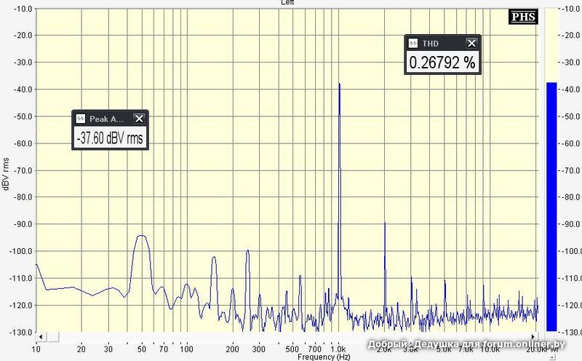The image size is (582, 361).
Task: Click the horizontal scrollbar thumb
Action: (52, 336)
